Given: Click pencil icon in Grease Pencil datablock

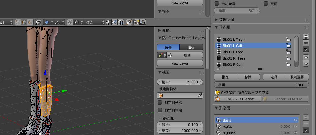Looking at the screenshot, I should [x=161, y=55].
